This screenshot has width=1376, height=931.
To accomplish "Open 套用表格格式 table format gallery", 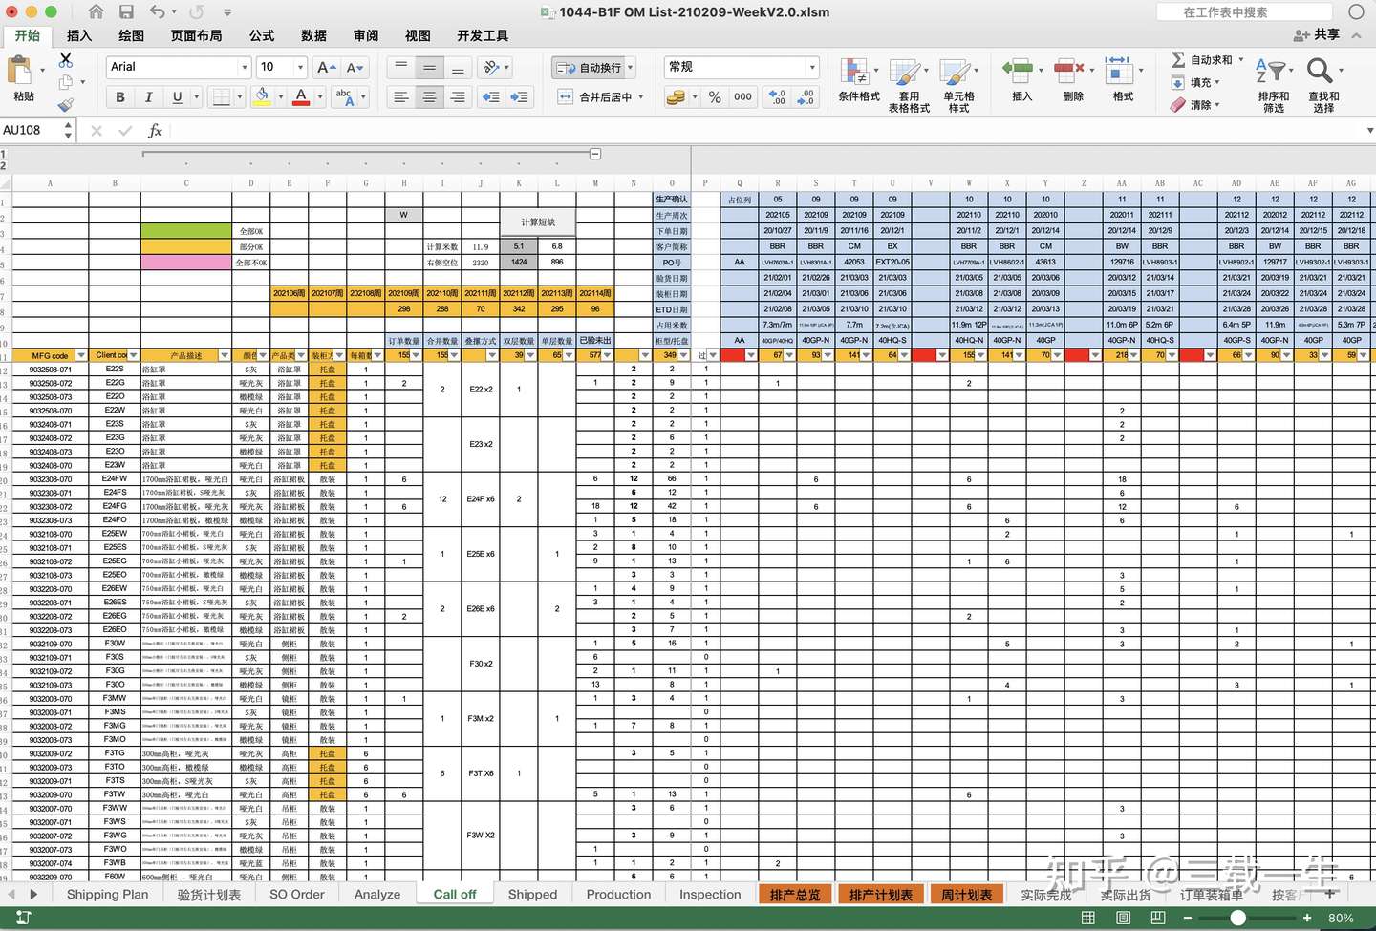I will pyautogui.click(x=909, y=86).
